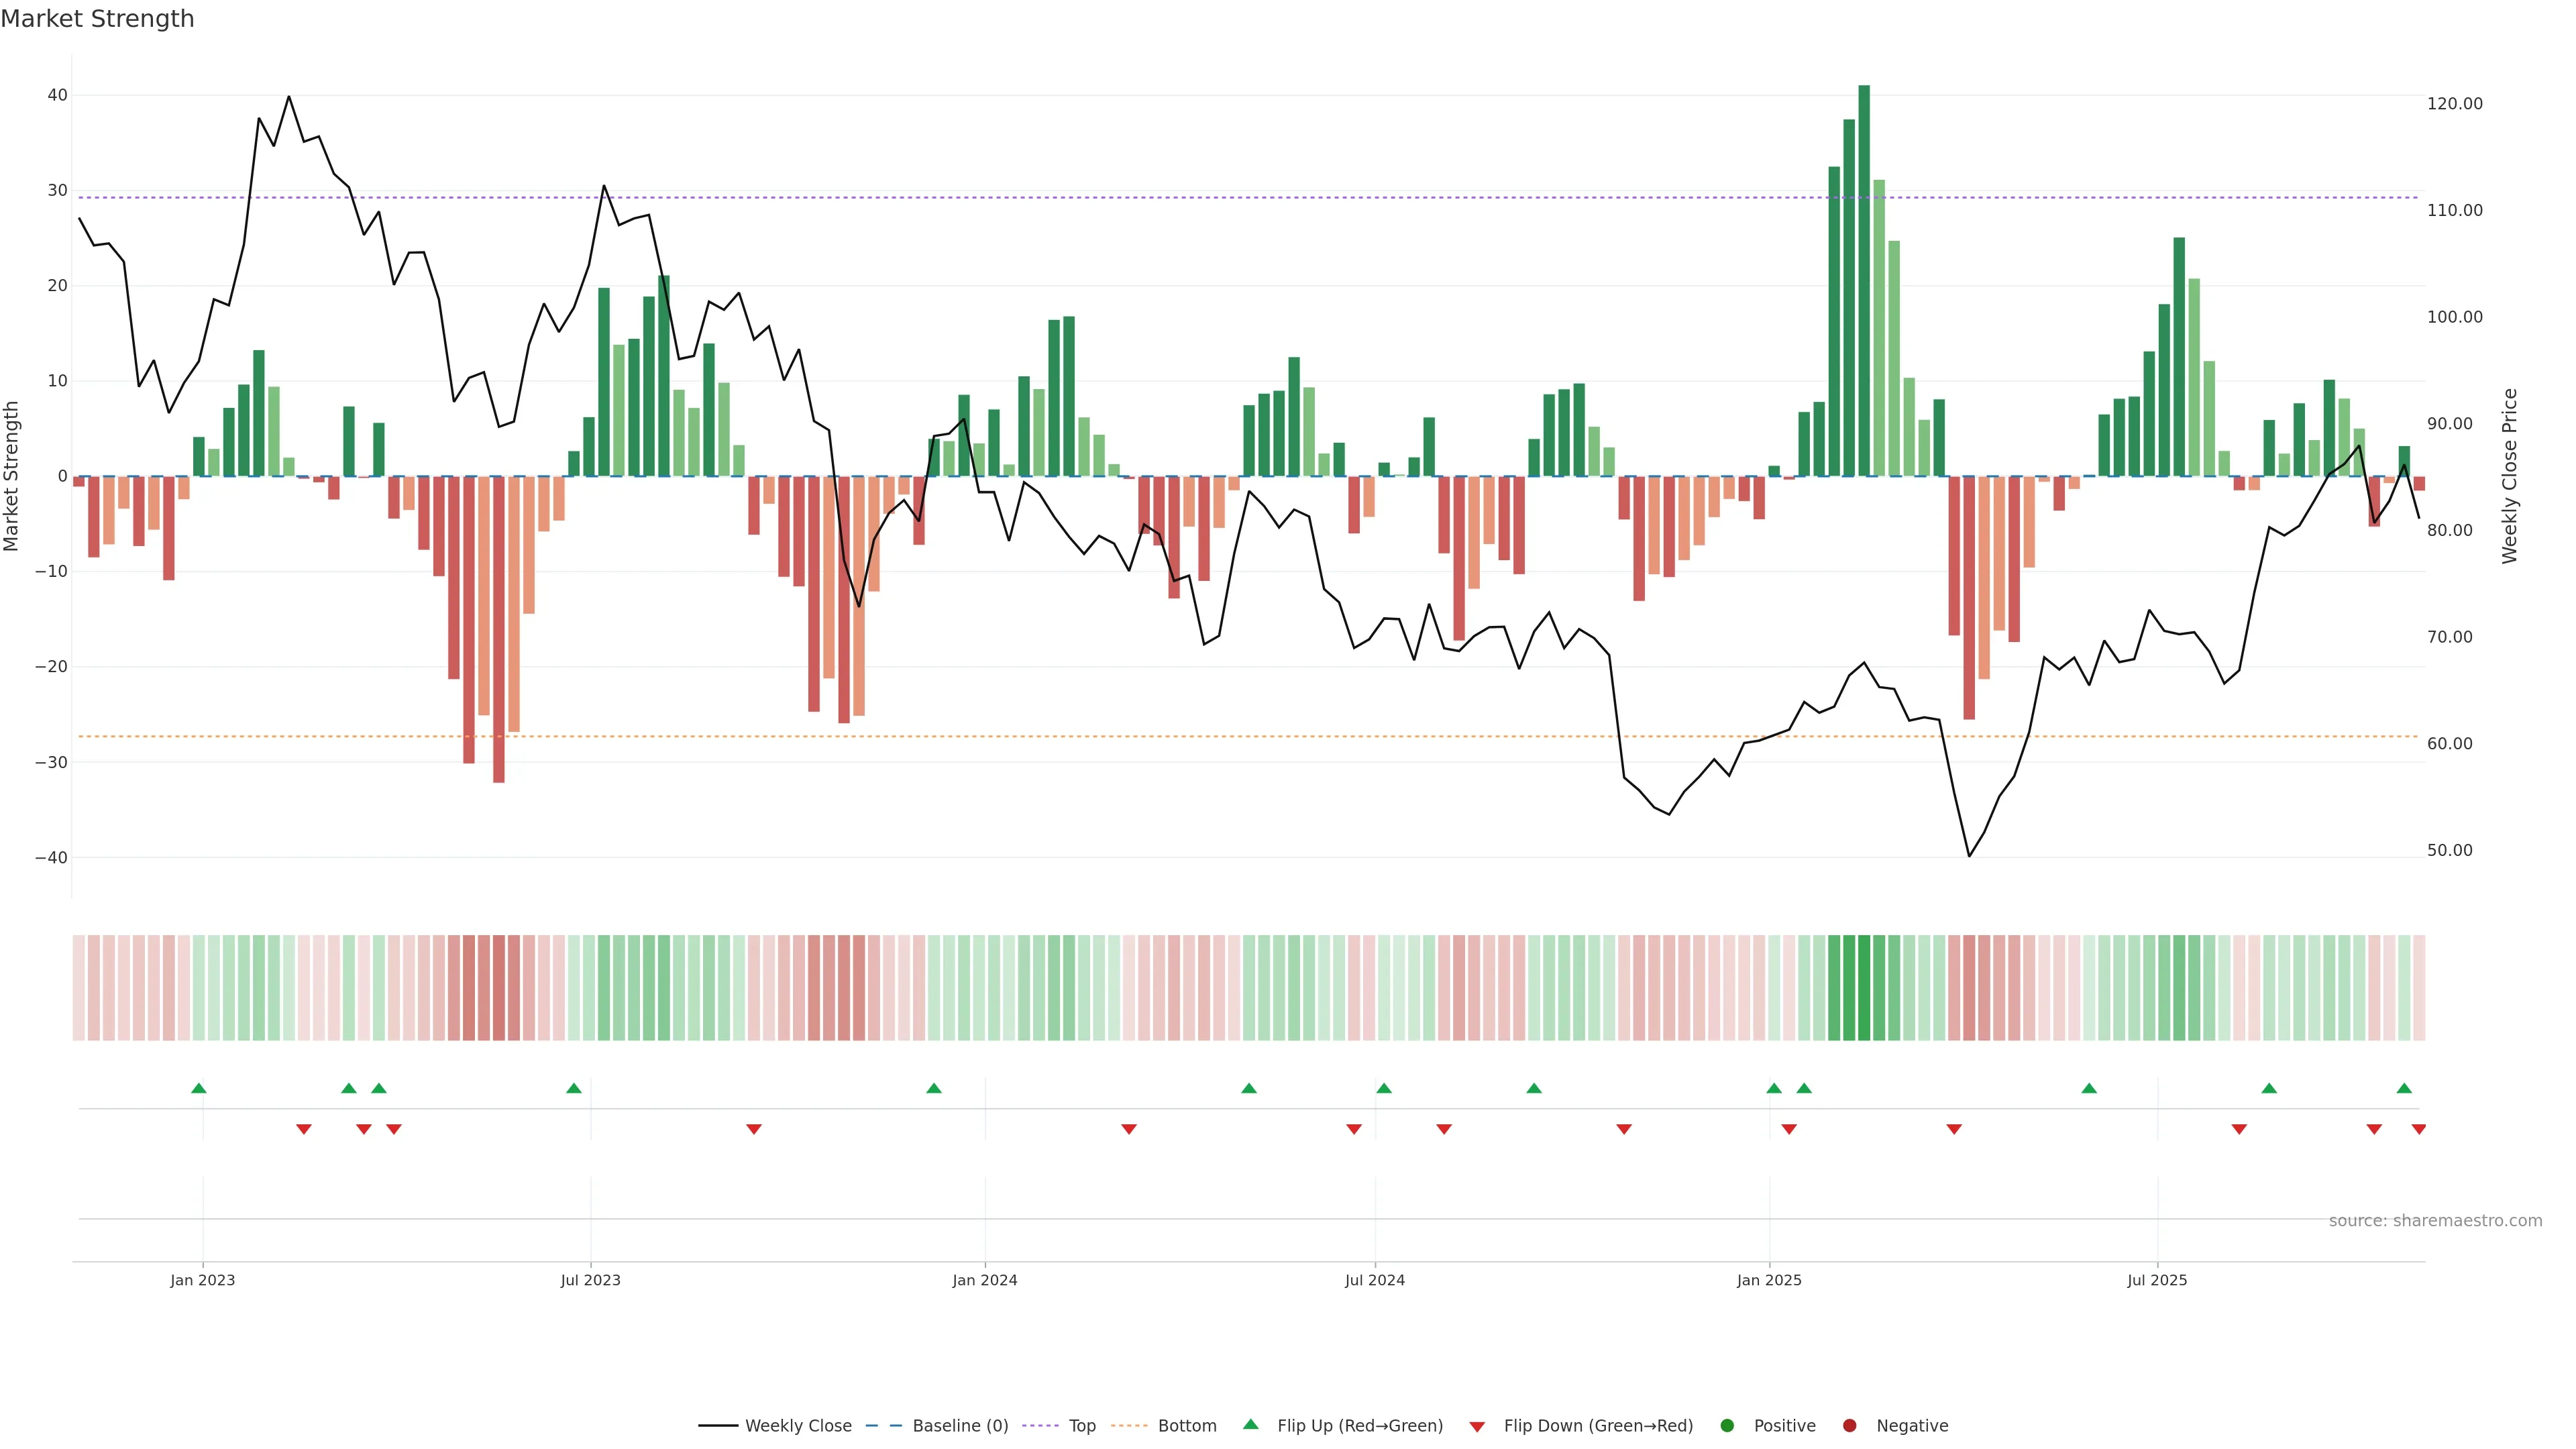Viewport: 2576px width, 1449px height.
Task: Click the source: sharemaestro.com text
Action: [x=2435, y=1221]
